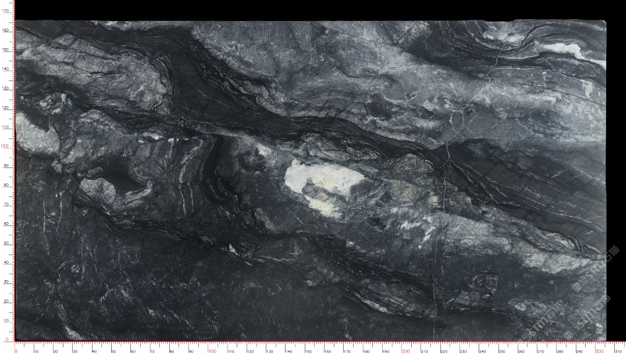Click the black area above the slab

pyautogui.click(x=311, y=9)
